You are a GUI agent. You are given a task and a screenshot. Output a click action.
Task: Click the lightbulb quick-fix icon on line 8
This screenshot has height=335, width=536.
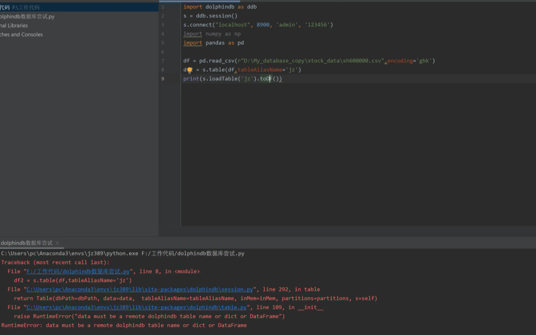pos(189,70)
